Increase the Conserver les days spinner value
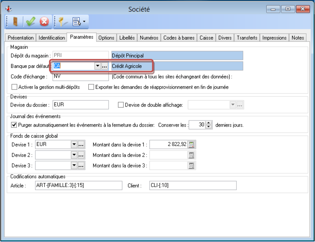 [209, 123]
